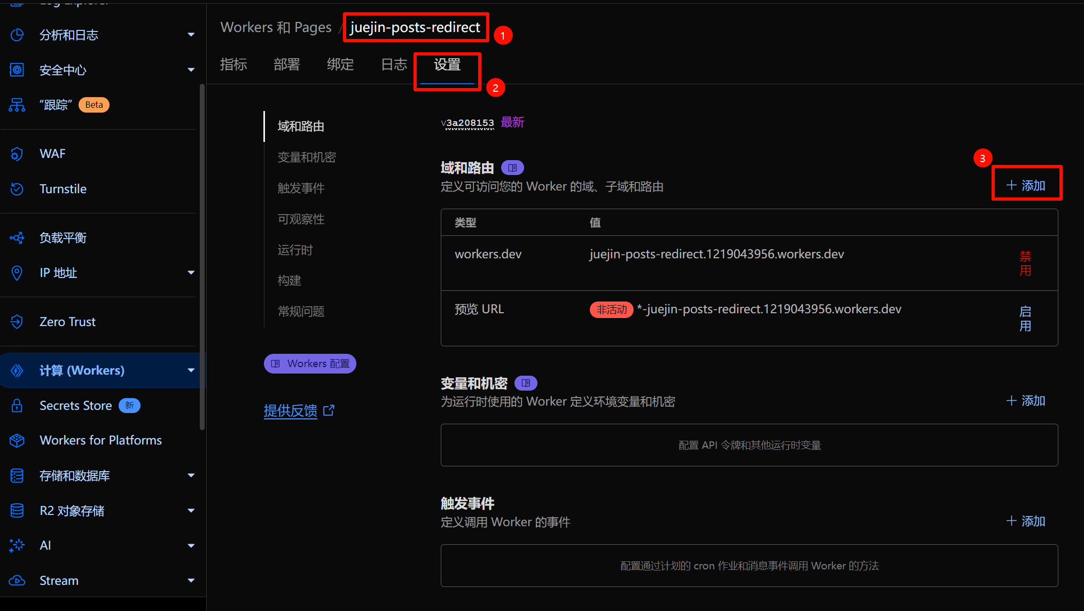Click the Beta badge next to 跟踪
Image resolution: width=1084 pixels, height=611 pixels.
pos(94,105)
